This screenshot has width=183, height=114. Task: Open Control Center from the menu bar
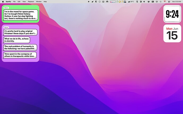click(169, 2)
